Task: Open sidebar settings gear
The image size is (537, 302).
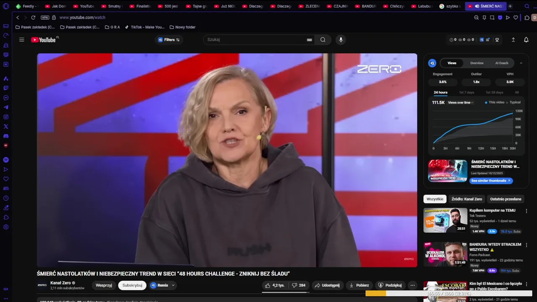Action: 6,227
